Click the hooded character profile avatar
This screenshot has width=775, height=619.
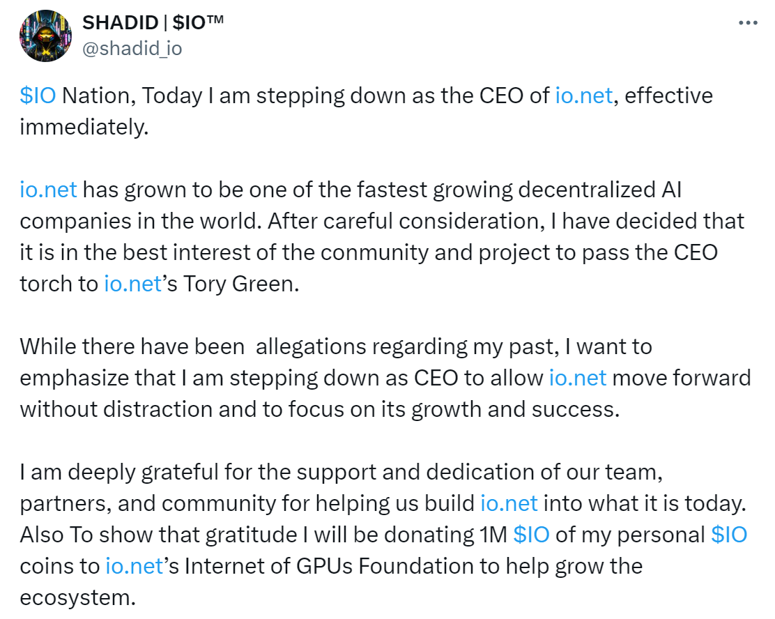tap(45, 36)
